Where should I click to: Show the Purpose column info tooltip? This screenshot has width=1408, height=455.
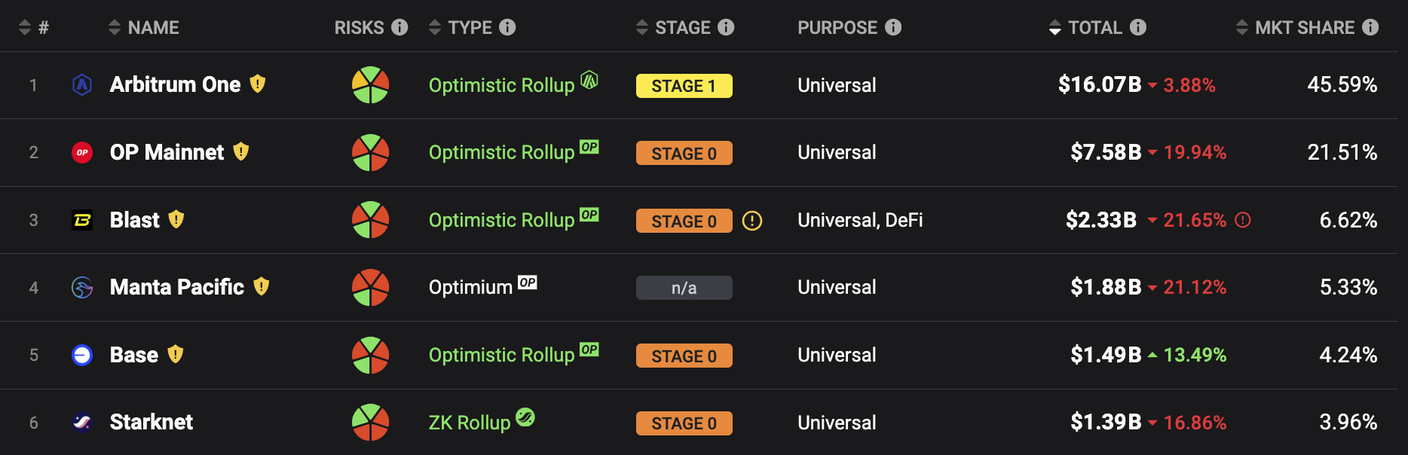tap(893, 27)
